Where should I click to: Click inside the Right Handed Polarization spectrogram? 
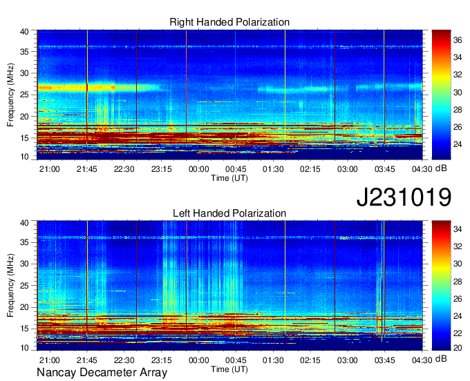click(230, 95)
